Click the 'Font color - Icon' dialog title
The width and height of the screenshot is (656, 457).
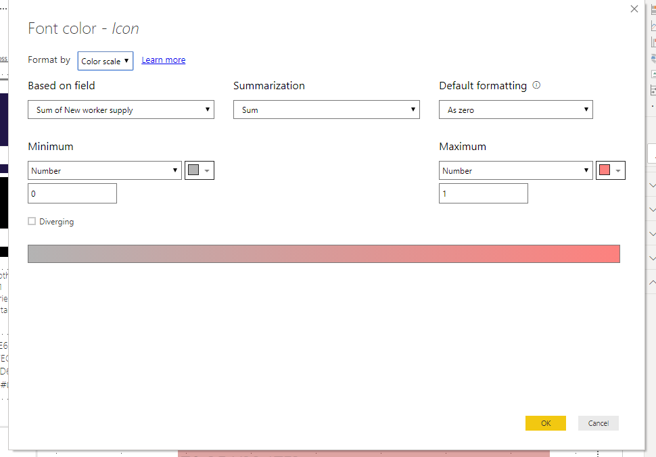(x=83, y=28)
